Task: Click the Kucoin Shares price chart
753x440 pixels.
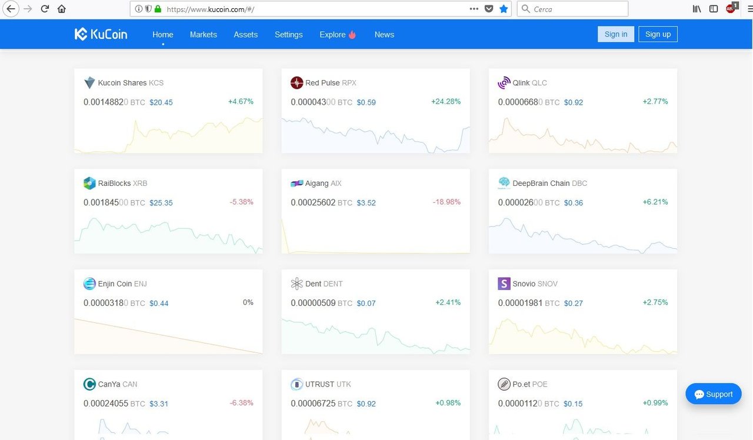Action: point(168,135)
